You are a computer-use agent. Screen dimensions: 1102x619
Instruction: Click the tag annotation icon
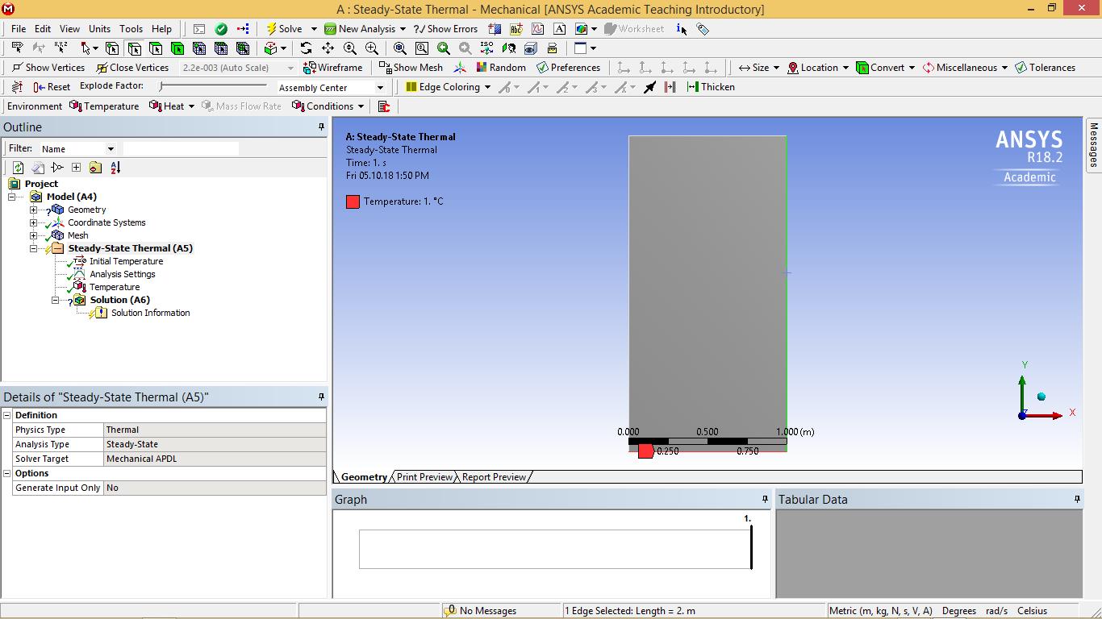703,29
